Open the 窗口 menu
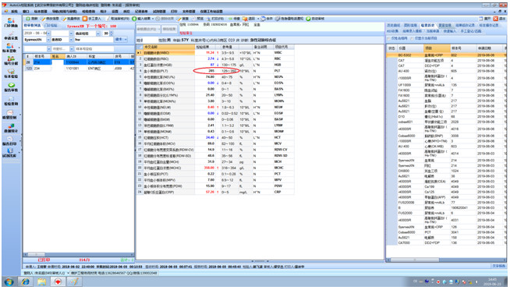Image resolution: width=510 pixels, height=290 pixels. (x=26, y=12)
